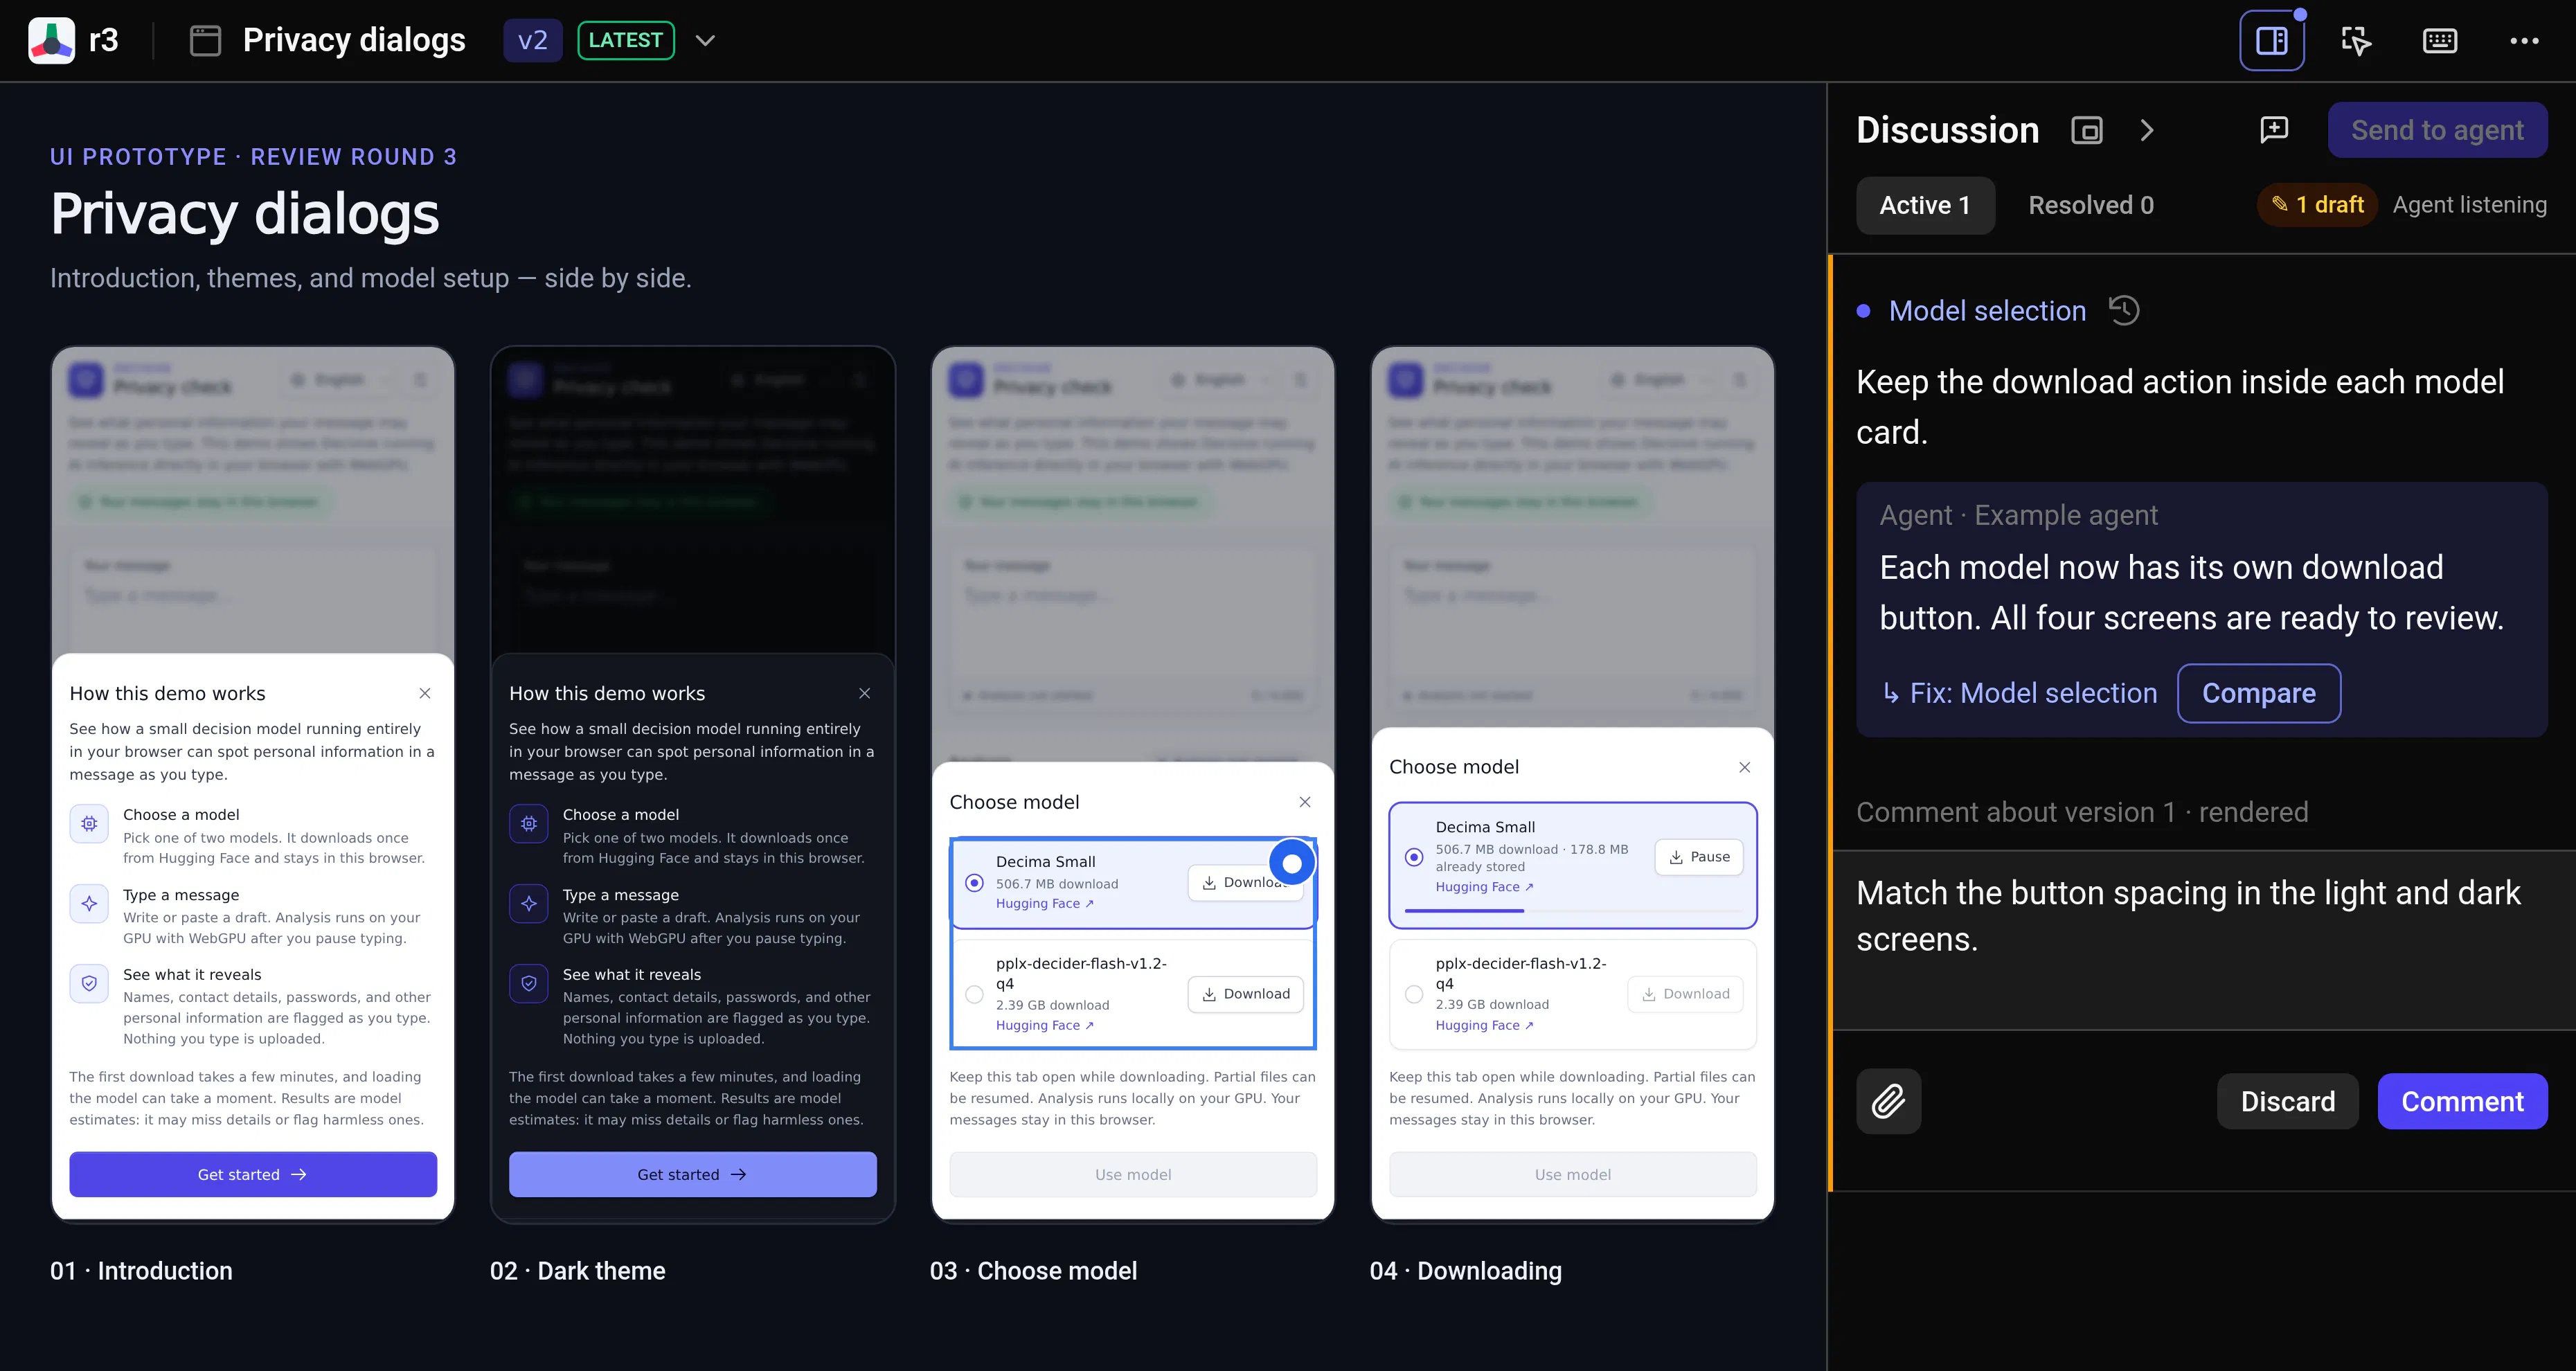Click the r3 app logo
The image size is (2576, 1371).
click(51, 40)
